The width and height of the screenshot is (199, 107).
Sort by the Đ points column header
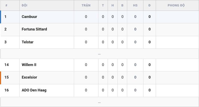[150, 5]
